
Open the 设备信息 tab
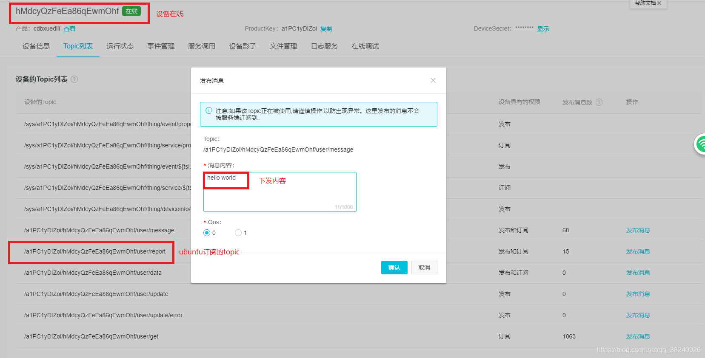tap(36, 46)
